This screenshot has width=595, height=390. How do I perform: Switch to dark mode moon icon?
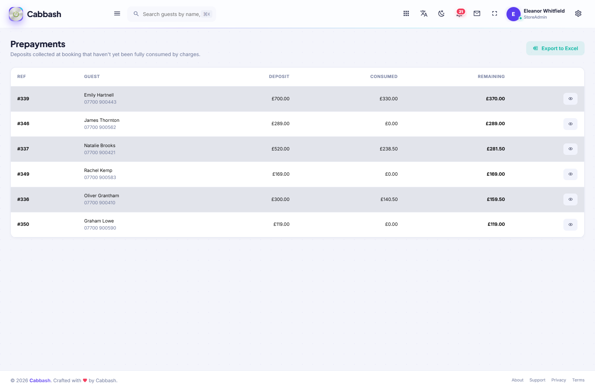click(441, 14)
